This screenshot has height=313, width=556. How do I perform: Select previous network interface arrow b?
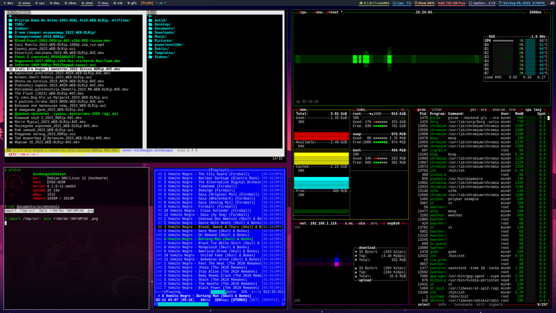pyautogui.click(x=383, y=223)
